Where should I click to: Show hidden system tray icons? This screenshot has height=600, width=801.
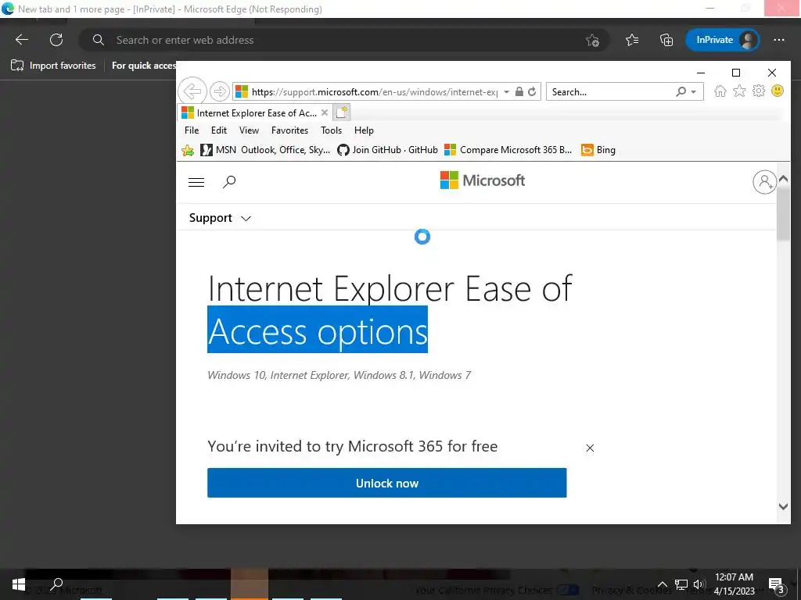(x=662, y=584)
